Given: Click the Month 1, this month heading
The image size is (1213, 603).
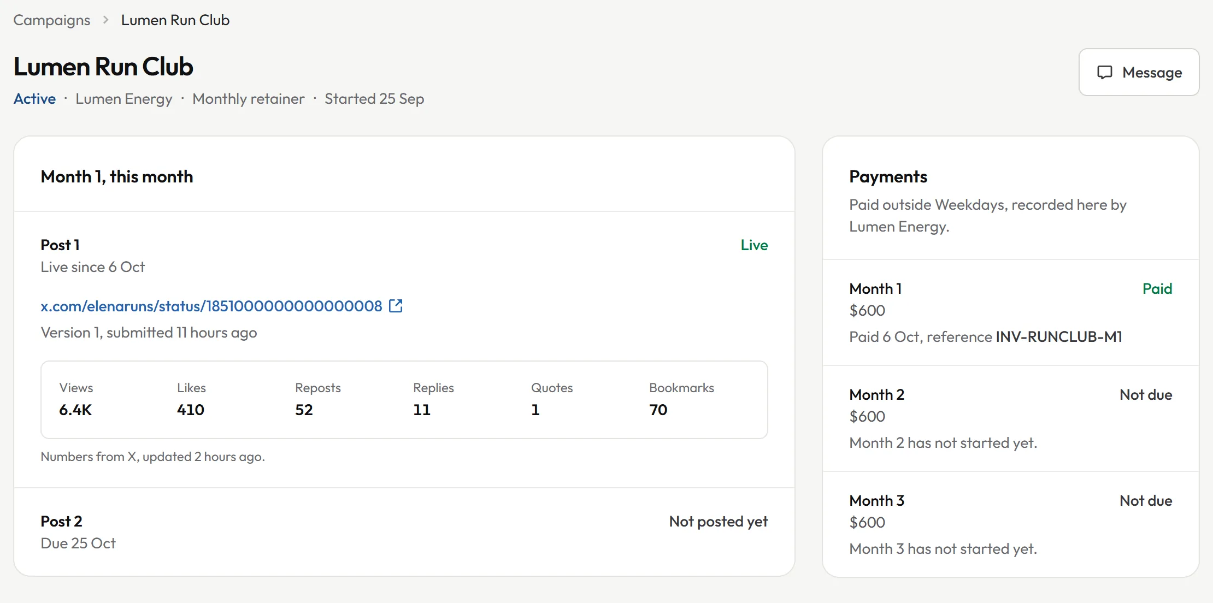Looking at the screenshot, I should click(x=117, y=176).
